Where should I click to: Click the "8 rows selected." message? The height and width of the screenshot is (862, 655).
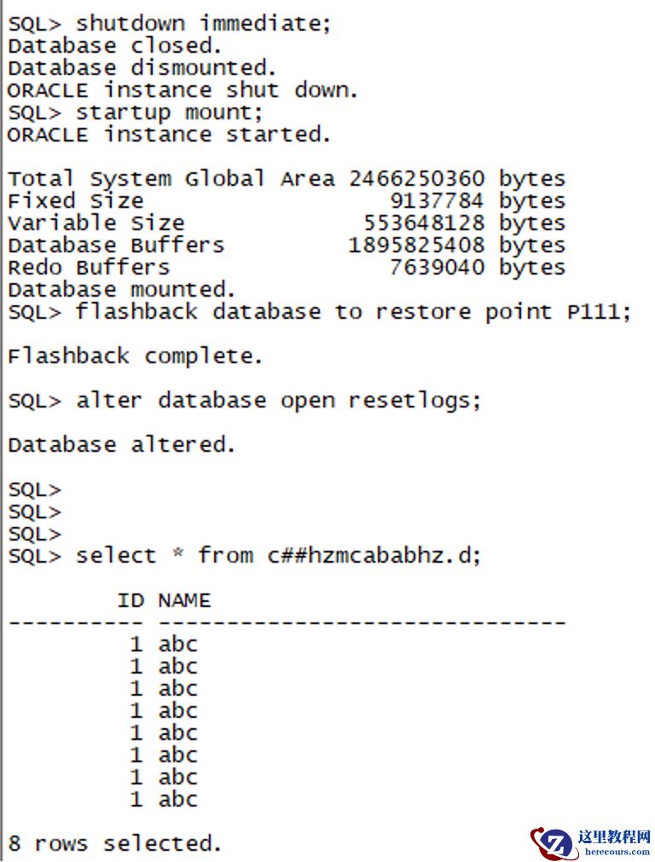(115, 844)
